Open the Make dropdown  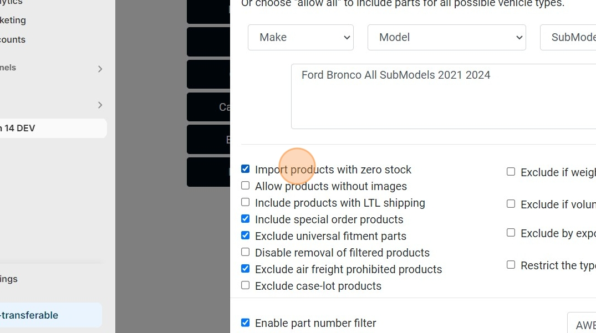[300, 38]
